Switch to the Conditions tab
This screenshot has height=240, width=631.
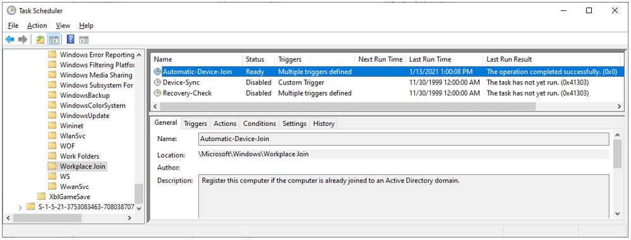(x=260, y=123)
